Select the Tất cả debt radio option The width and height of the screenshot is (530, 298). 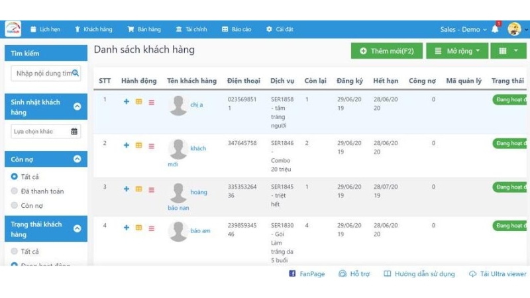tap(15, 177)
